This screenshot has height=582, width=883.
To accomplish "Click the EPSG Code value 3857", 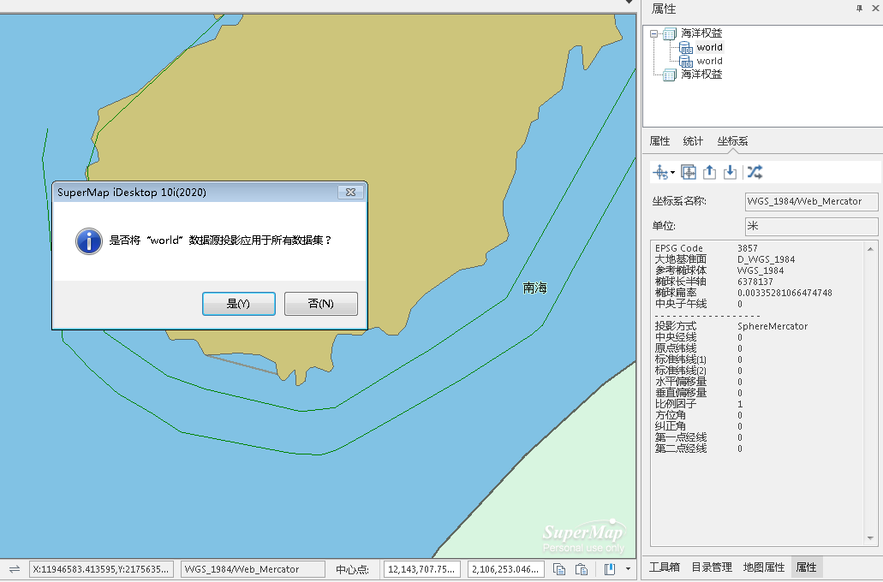I will (x=748, y=248).
